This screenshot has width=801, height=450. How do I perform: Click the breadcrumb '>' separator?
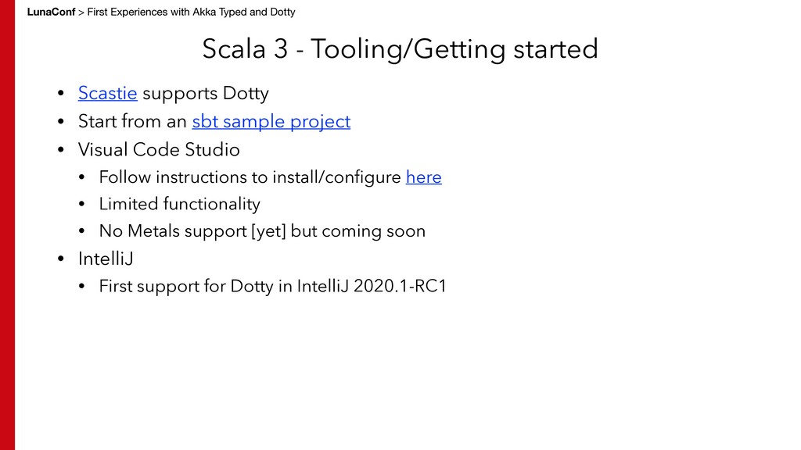(81, 12)
